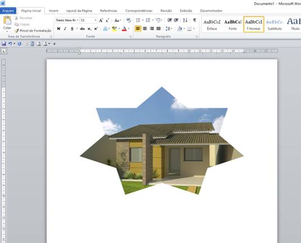301x243 pixels.
Task: Switch to the Correspondências tab
Action: pyautogui.click(x=139, y=11)
